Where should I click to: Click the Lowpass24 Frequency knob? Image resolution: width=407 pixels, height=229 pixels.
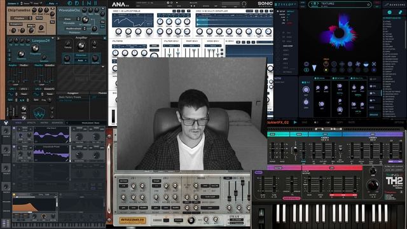(35, 48)
